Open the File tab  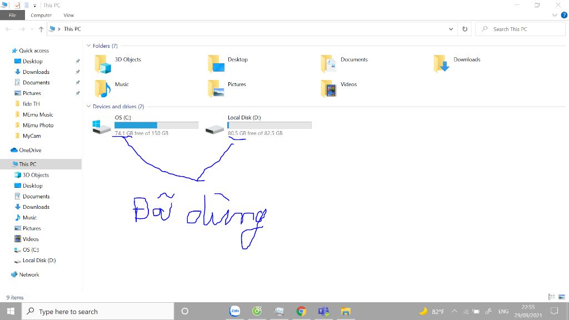(x=12, y=15)
